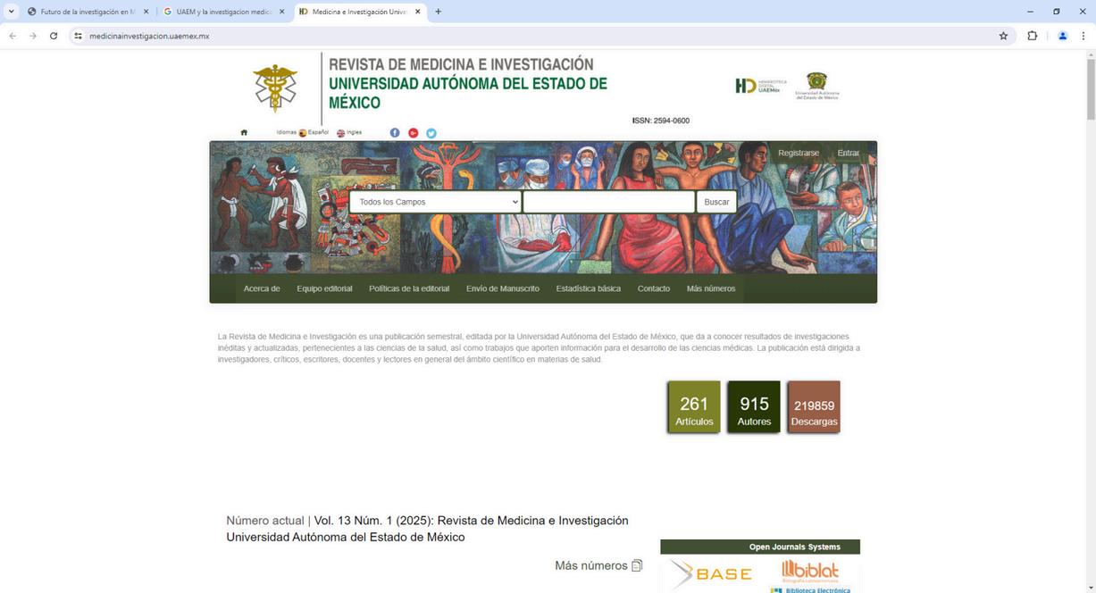View site information icon in address bar

pos(78,36)
